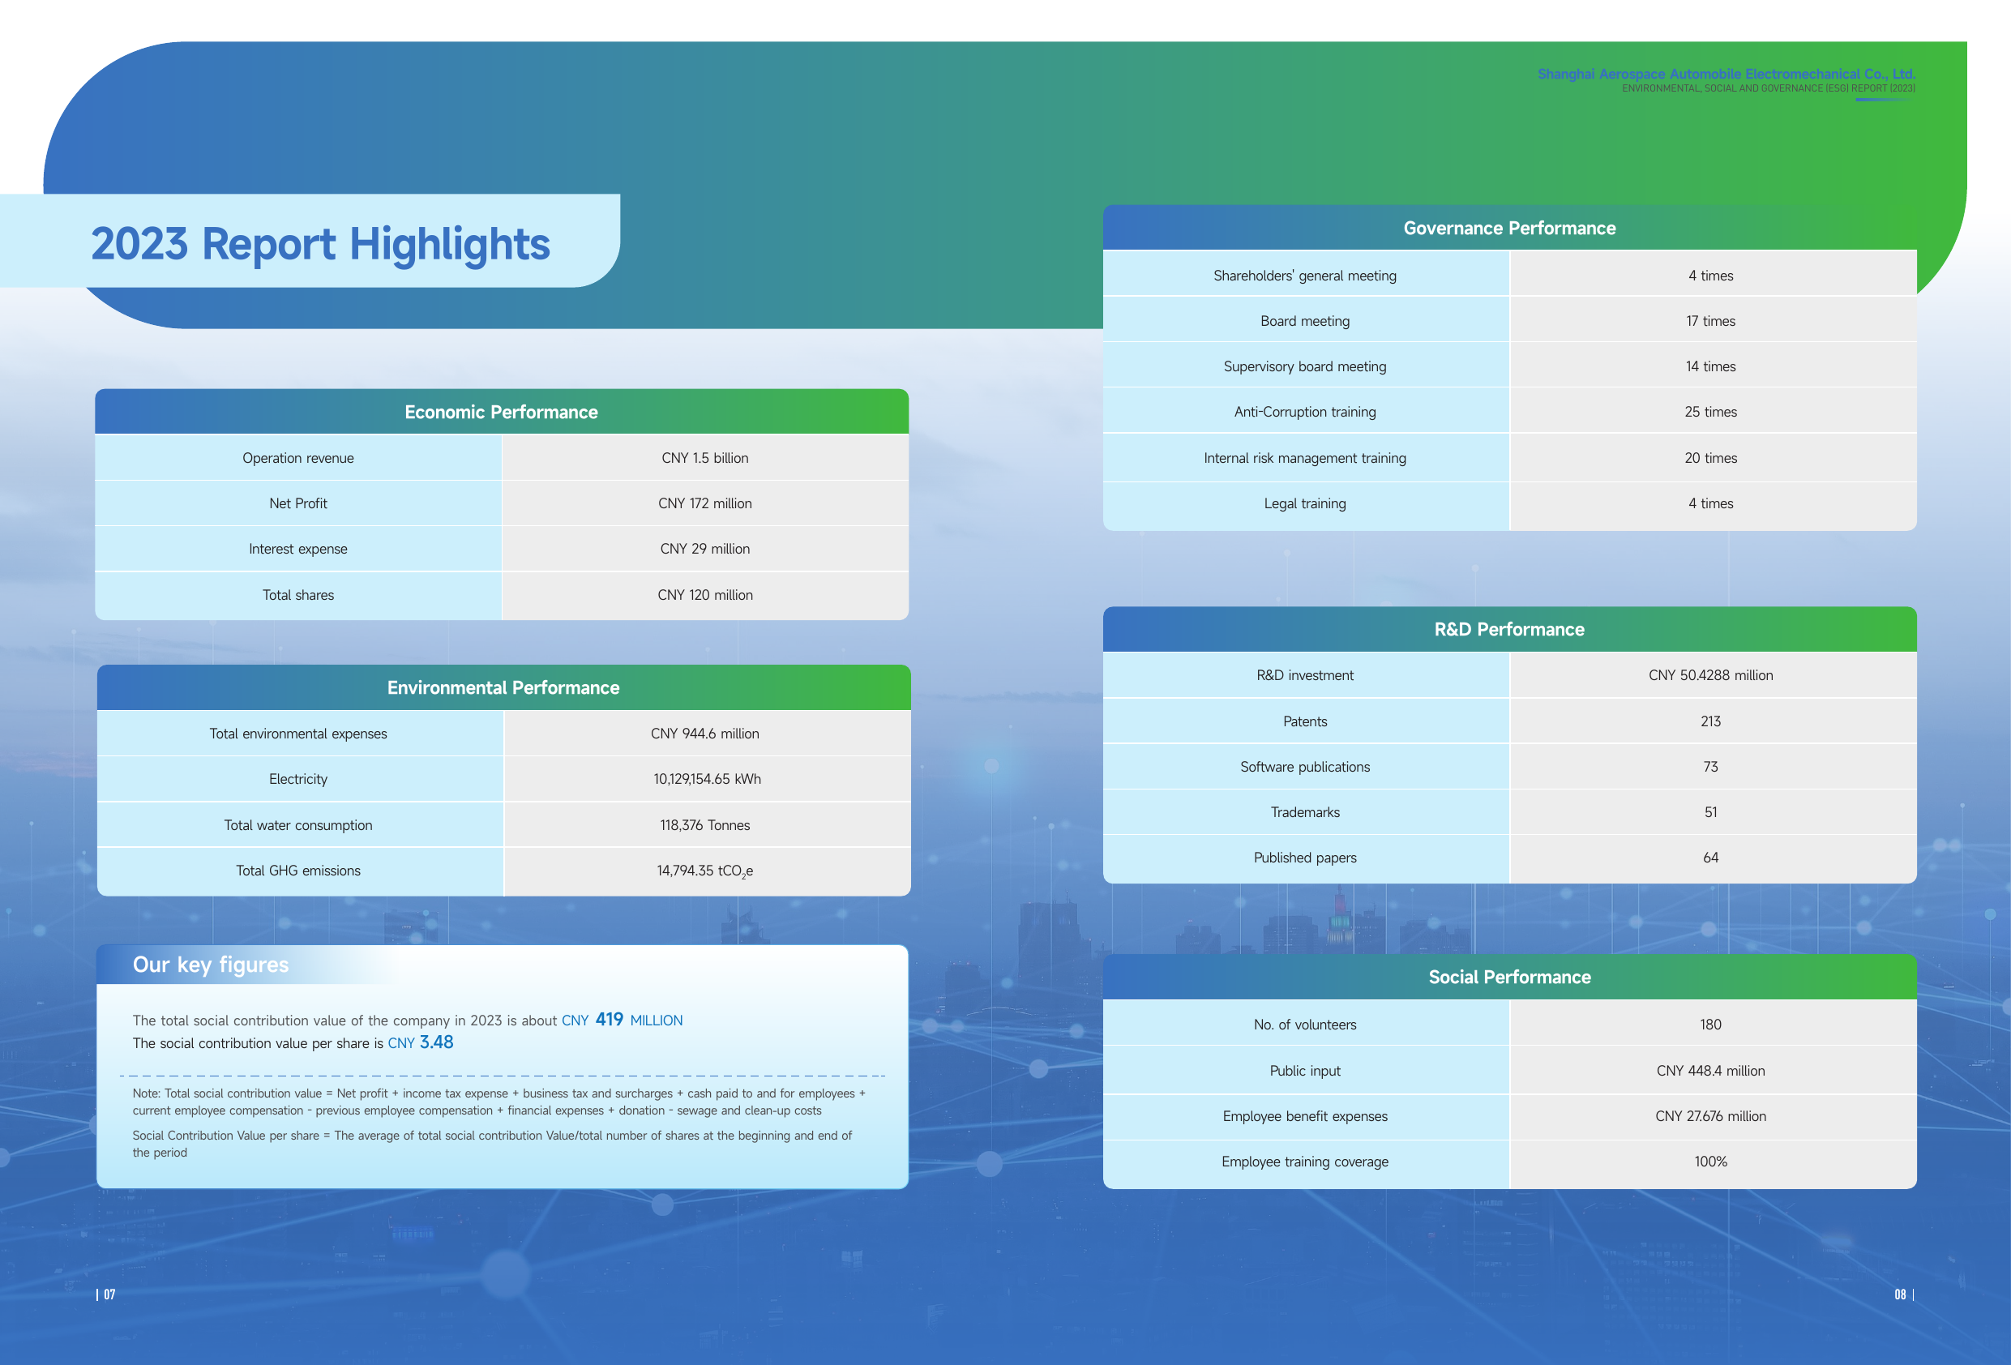Select the 'Environmental Performance' header
The width and height of the screenshot is (2011, 1365).
(x=503, y=687)
